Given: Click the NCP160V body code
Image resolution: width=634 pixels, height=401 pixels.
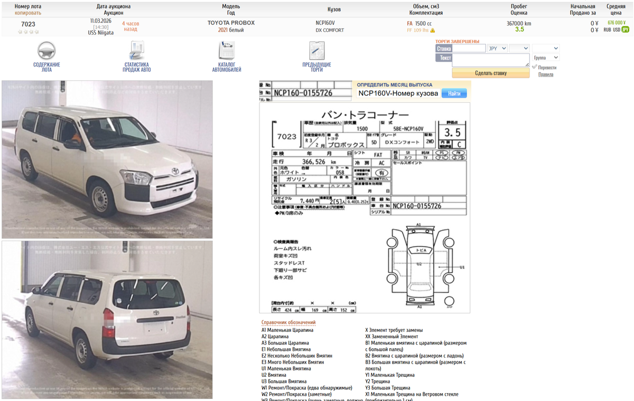Looking at the screenshot, I should 325,23.
